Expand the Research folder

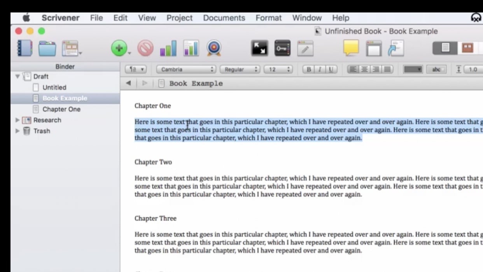point(17,120)
